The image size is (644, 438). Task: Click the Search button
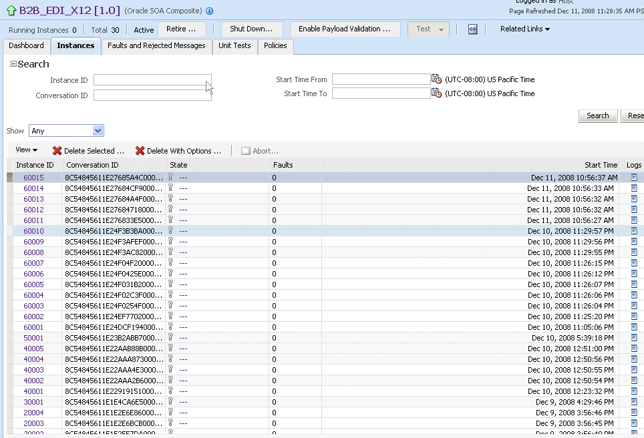coord(598,116)
